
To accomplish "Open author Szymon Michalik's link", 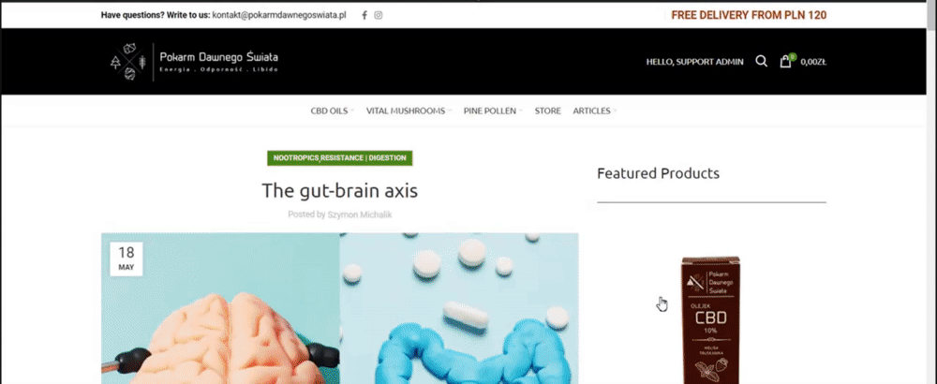I will 360,214.
